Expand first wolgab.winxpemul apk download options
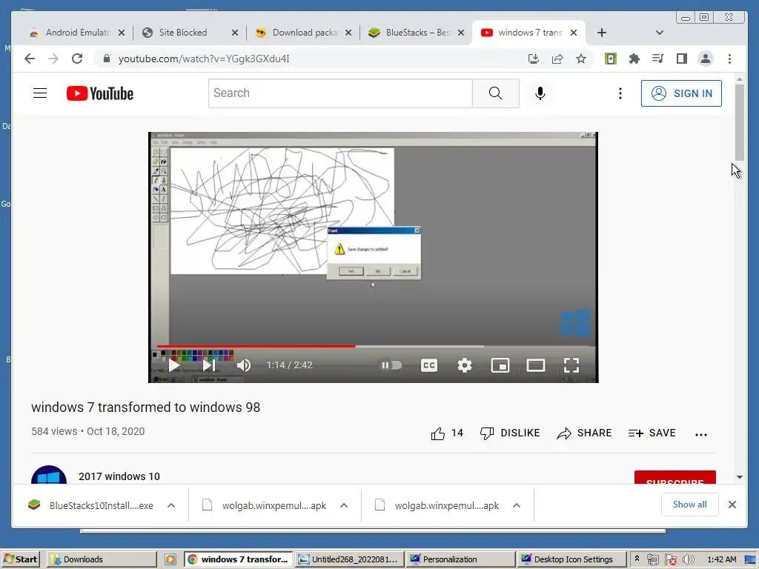Viewport: 759px width, 569px height. click(x=344, y=505)
